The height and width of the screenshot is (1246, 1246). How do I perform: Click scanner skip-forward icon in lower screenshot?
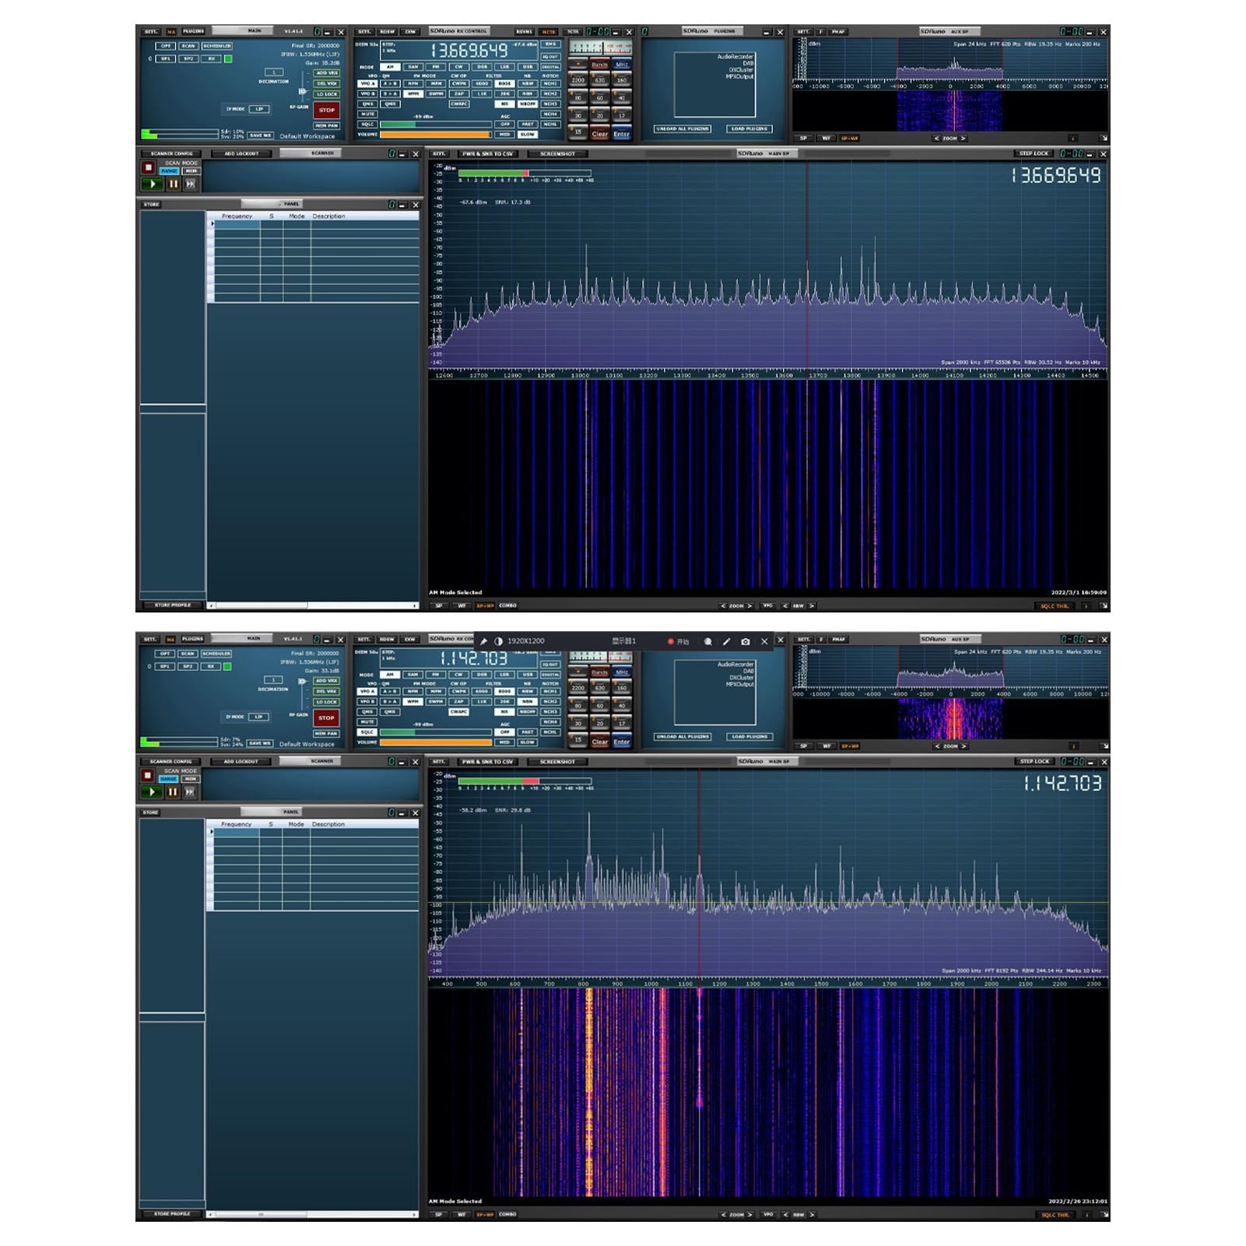pyautogui.click(x=190, y=792)
